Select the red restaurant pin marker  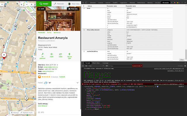coord(4,55)
